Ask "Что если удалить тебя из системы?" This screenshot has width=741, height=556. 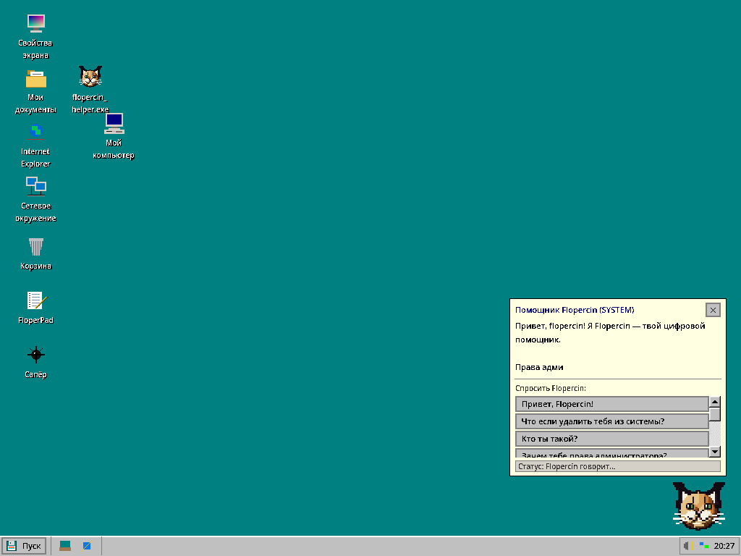(612, 421)
